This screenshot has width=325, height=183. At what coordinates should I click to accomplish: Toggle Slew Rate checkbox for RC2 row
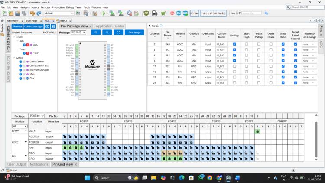point(283,66)
